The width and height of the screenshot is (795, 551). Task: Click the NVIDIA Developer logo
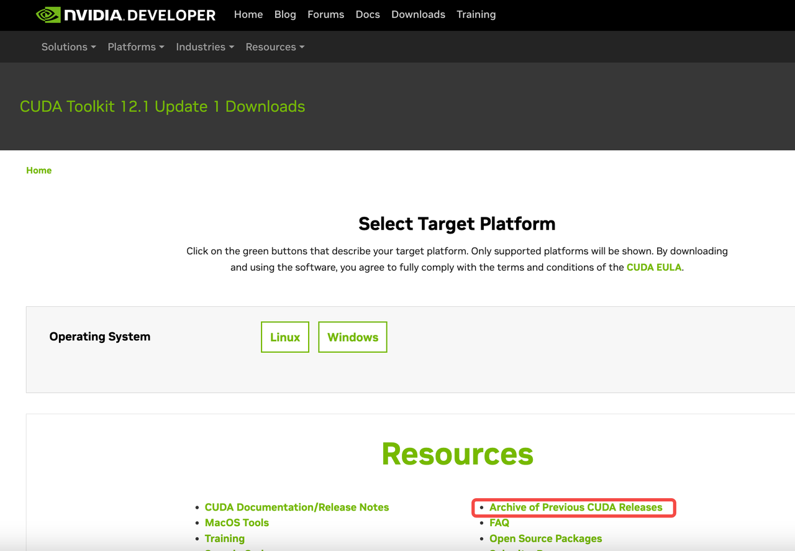tap(126, 15)
